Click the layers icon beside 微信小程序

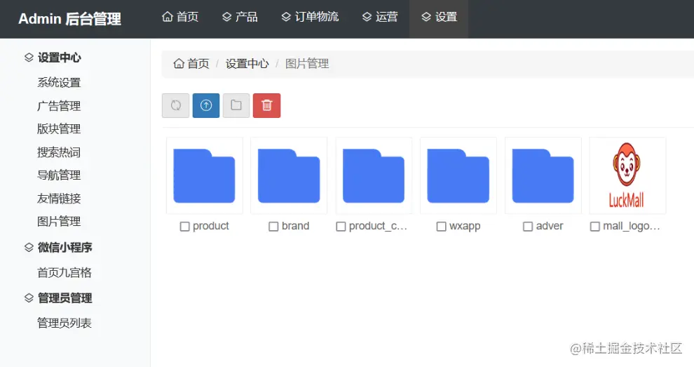pyautogui.click(x=29, y=247)
